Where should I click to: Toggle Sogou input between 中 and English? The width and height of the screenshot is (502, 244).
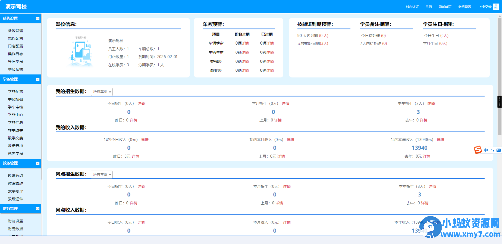point(486,150)
